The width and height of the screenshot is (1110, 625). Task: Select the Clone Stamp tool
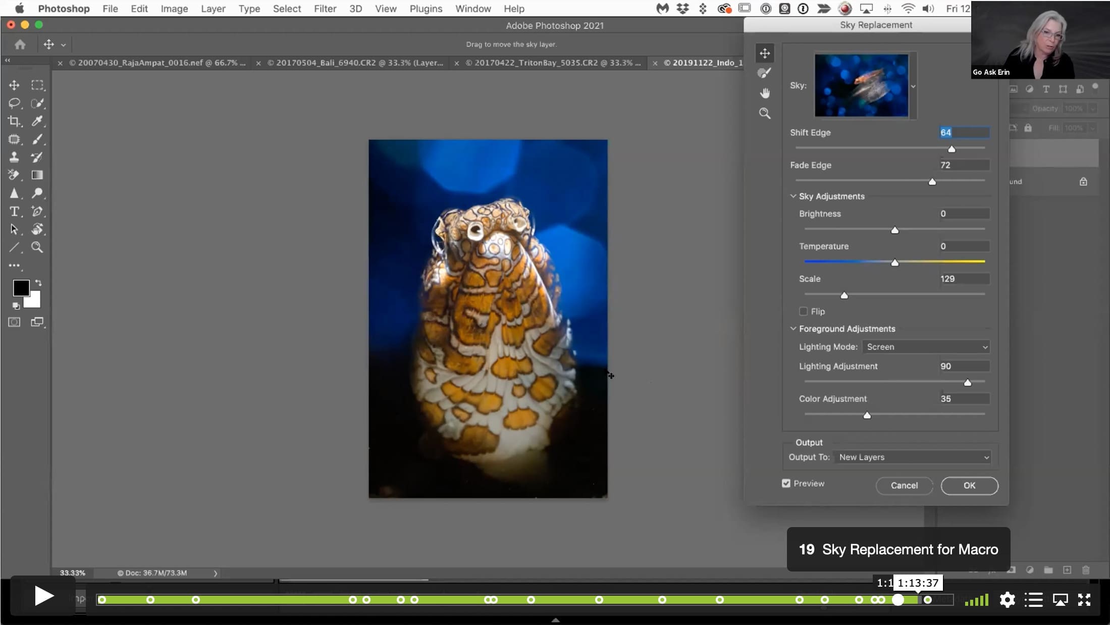(14, 157)
